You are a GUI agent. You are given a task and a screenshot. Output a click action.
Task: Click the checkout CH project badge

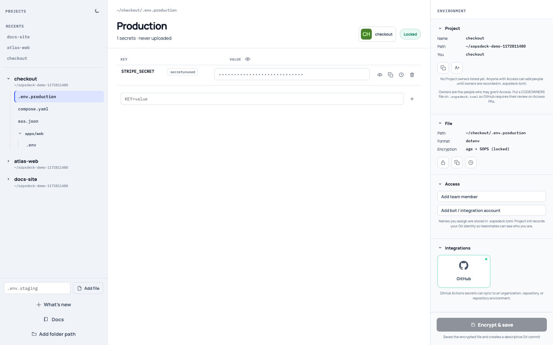coord(377,34)
